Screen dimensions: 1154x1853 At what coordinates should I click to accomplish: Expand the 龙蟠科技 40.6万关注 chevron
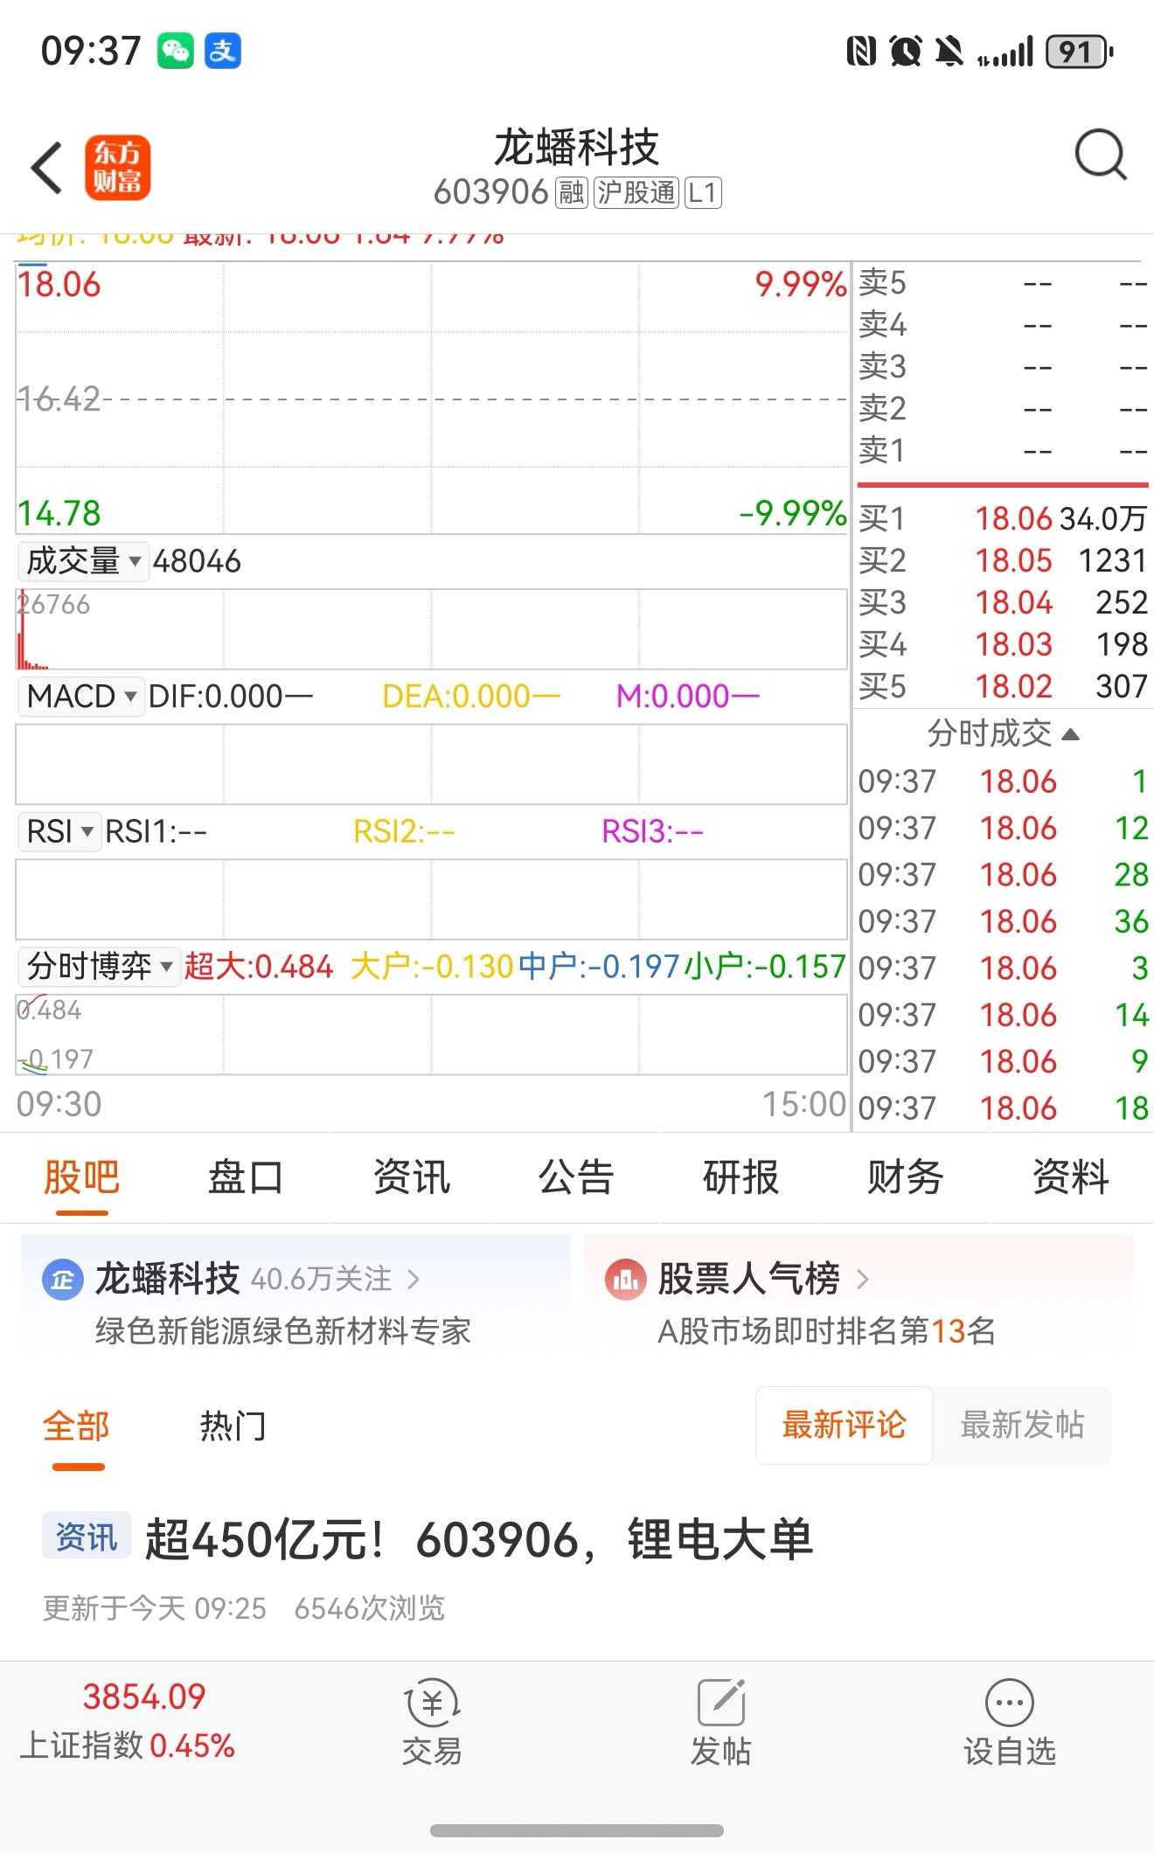(x=414, y=1280)
